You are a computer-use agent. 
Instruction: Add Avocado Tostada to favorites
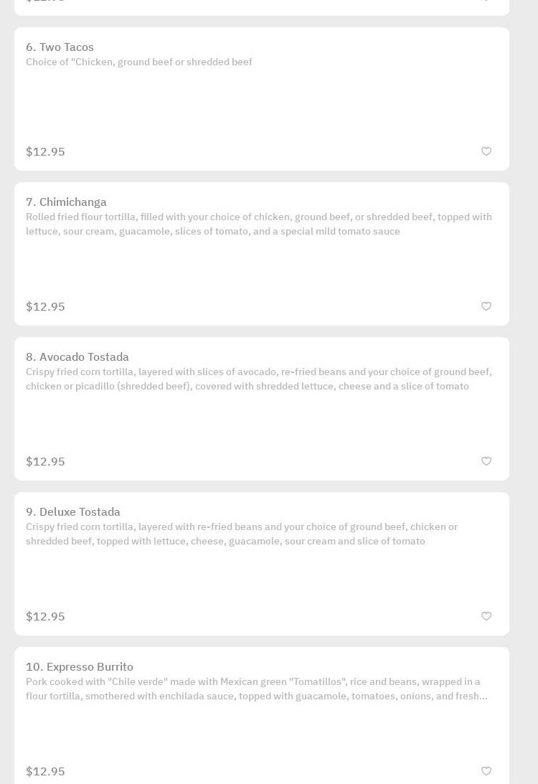(x=486, y=461)
